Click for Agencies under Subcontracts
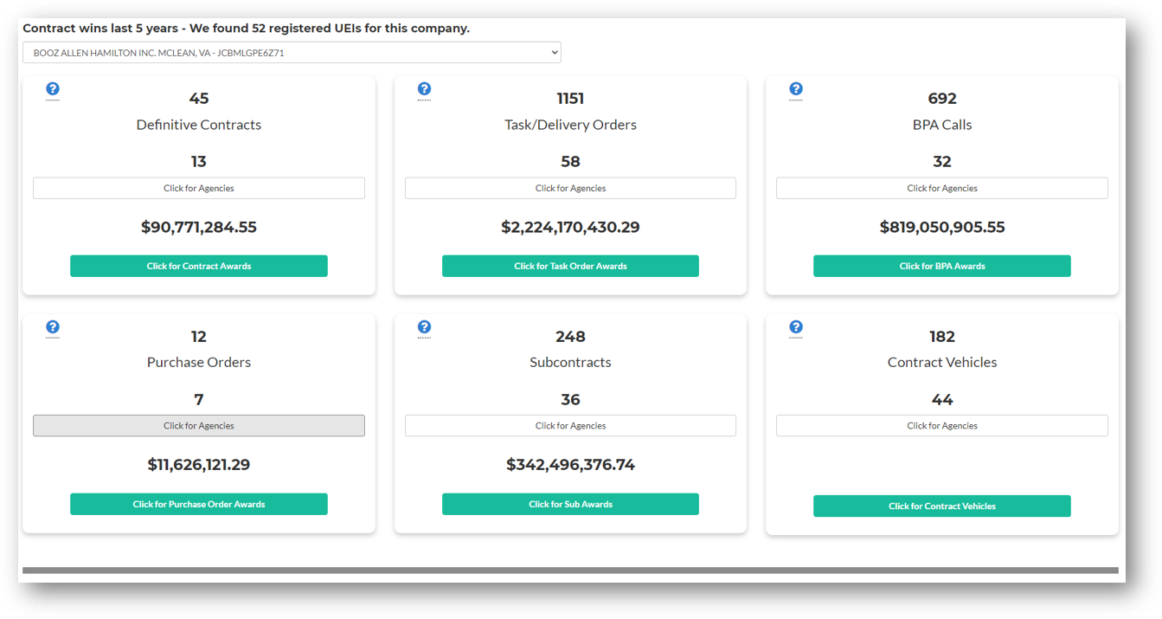Image resolution: width=1162 pixels, height=619 pixels. point(570,425)
